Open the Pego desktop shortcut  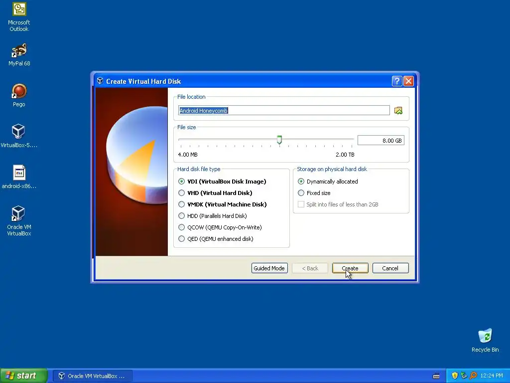(x=19, y=95)
